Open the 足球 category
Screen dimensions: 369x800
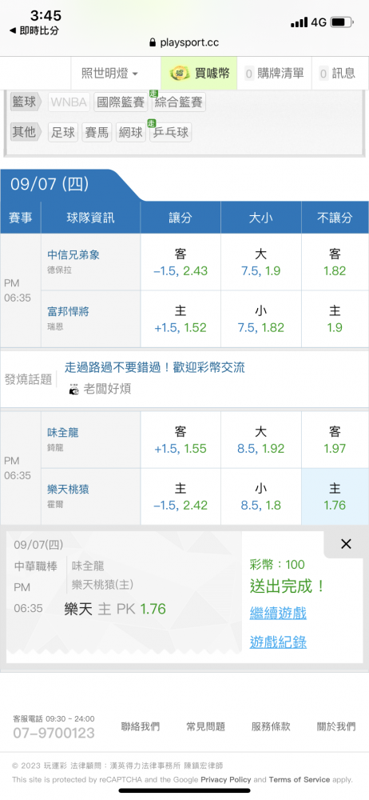[x=63, y=133]
